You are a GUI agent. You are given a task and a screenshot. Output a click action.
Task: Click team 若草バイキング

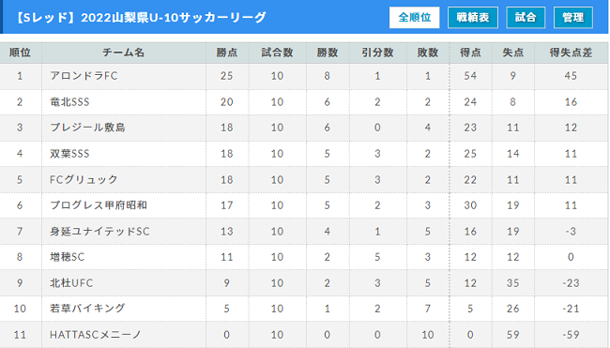(87, 309)
